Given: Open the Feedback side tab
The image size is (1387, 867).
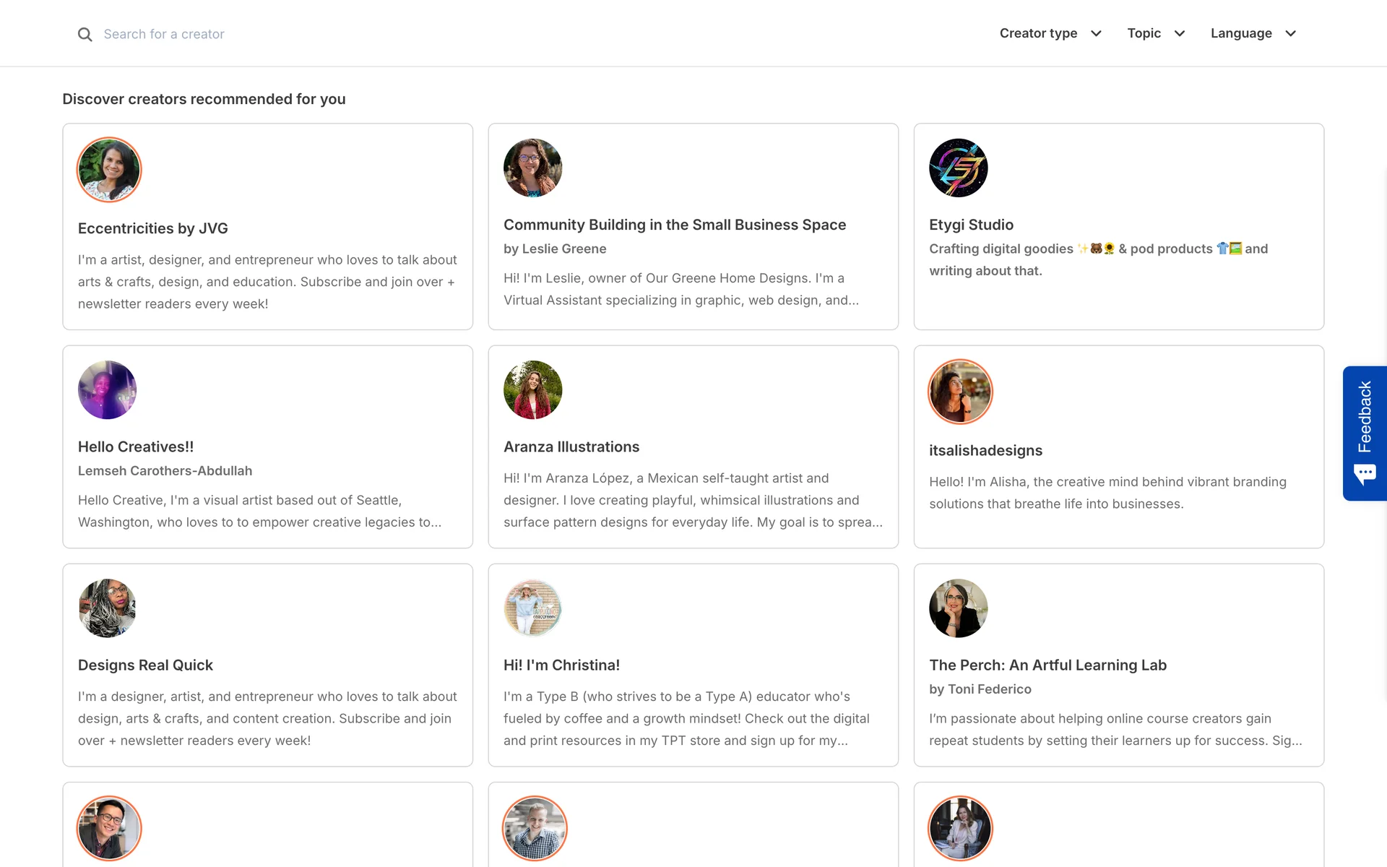Looking at the screenshot, I should click(1364, 417).
